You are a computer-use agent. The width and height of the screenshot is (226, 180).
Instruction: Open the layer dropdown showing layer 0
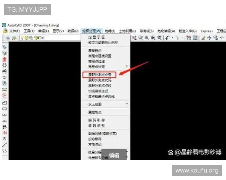point(50,38)
